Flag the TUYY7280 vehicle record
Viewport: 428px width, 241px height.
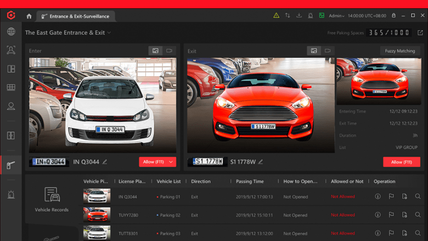[391, 215]
